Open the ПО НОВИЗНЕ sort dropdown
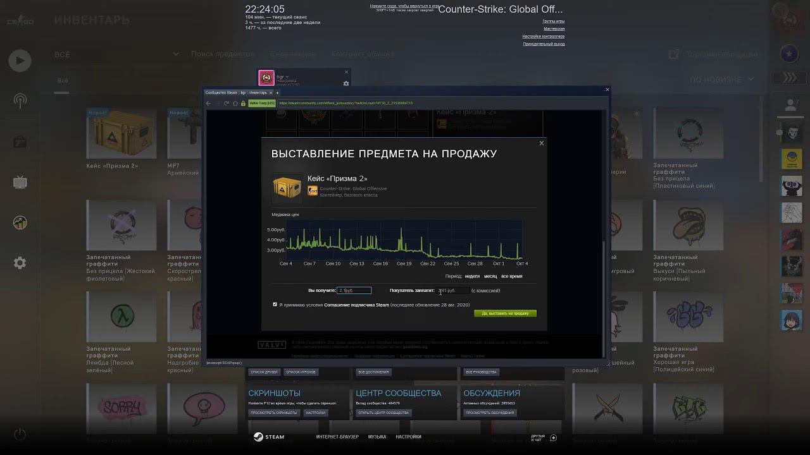This screenshot has width=810, height=455. [x=722, y=80]
